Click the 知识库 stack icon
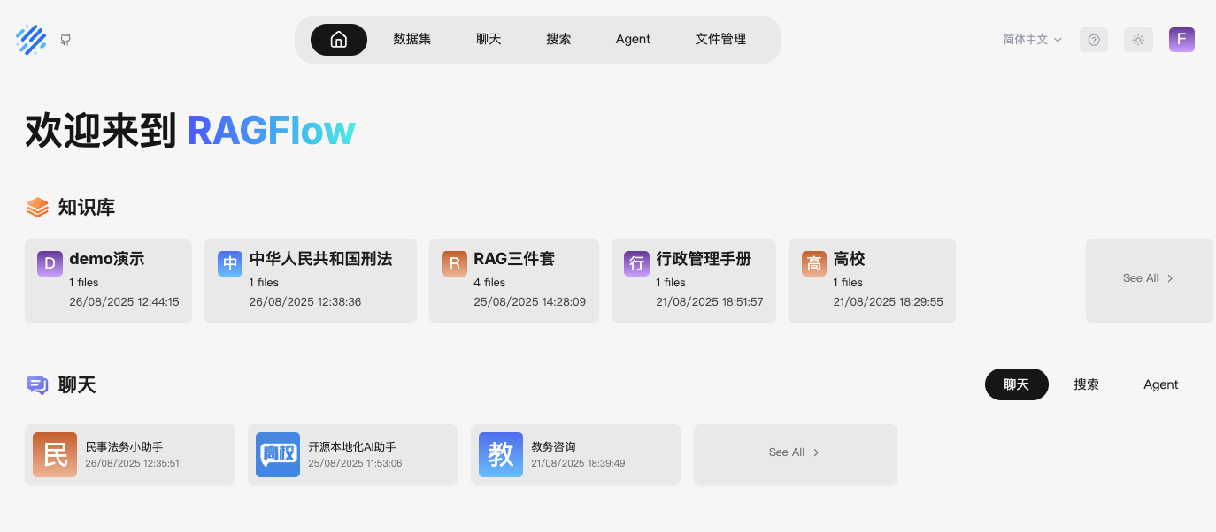Image resolution: width=1216 pixels, height=532 pixels. pos(36,206)
